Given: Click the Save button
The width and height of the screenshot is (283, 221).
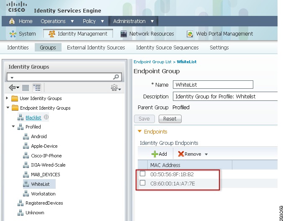Looking at the screenshot, I should pyautogui.click(x=144, y=119).
